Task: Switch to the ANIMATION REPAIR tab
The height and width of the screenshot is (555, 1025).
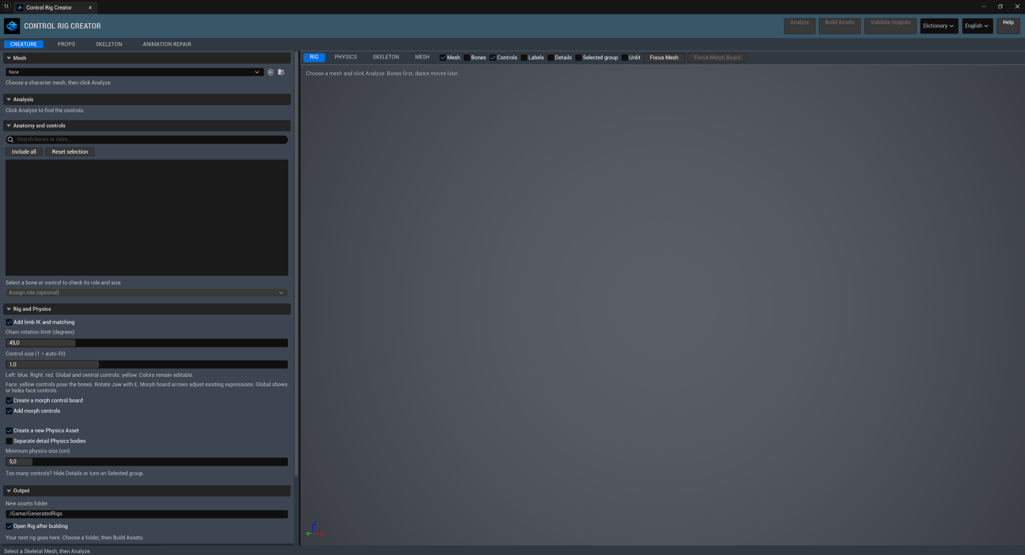Action: point(167,44)
